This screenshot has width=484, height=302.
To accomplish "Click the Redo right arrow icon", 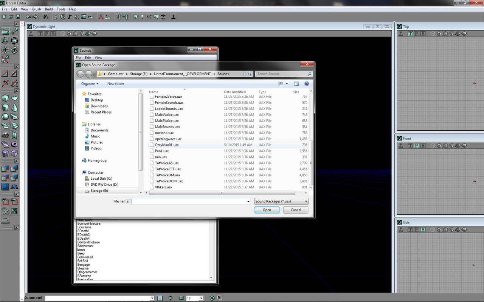I will click(35, 17).
